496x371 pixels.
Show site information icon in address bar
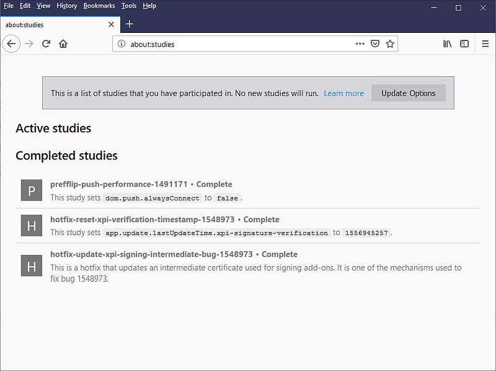click(x=122, y=44)
